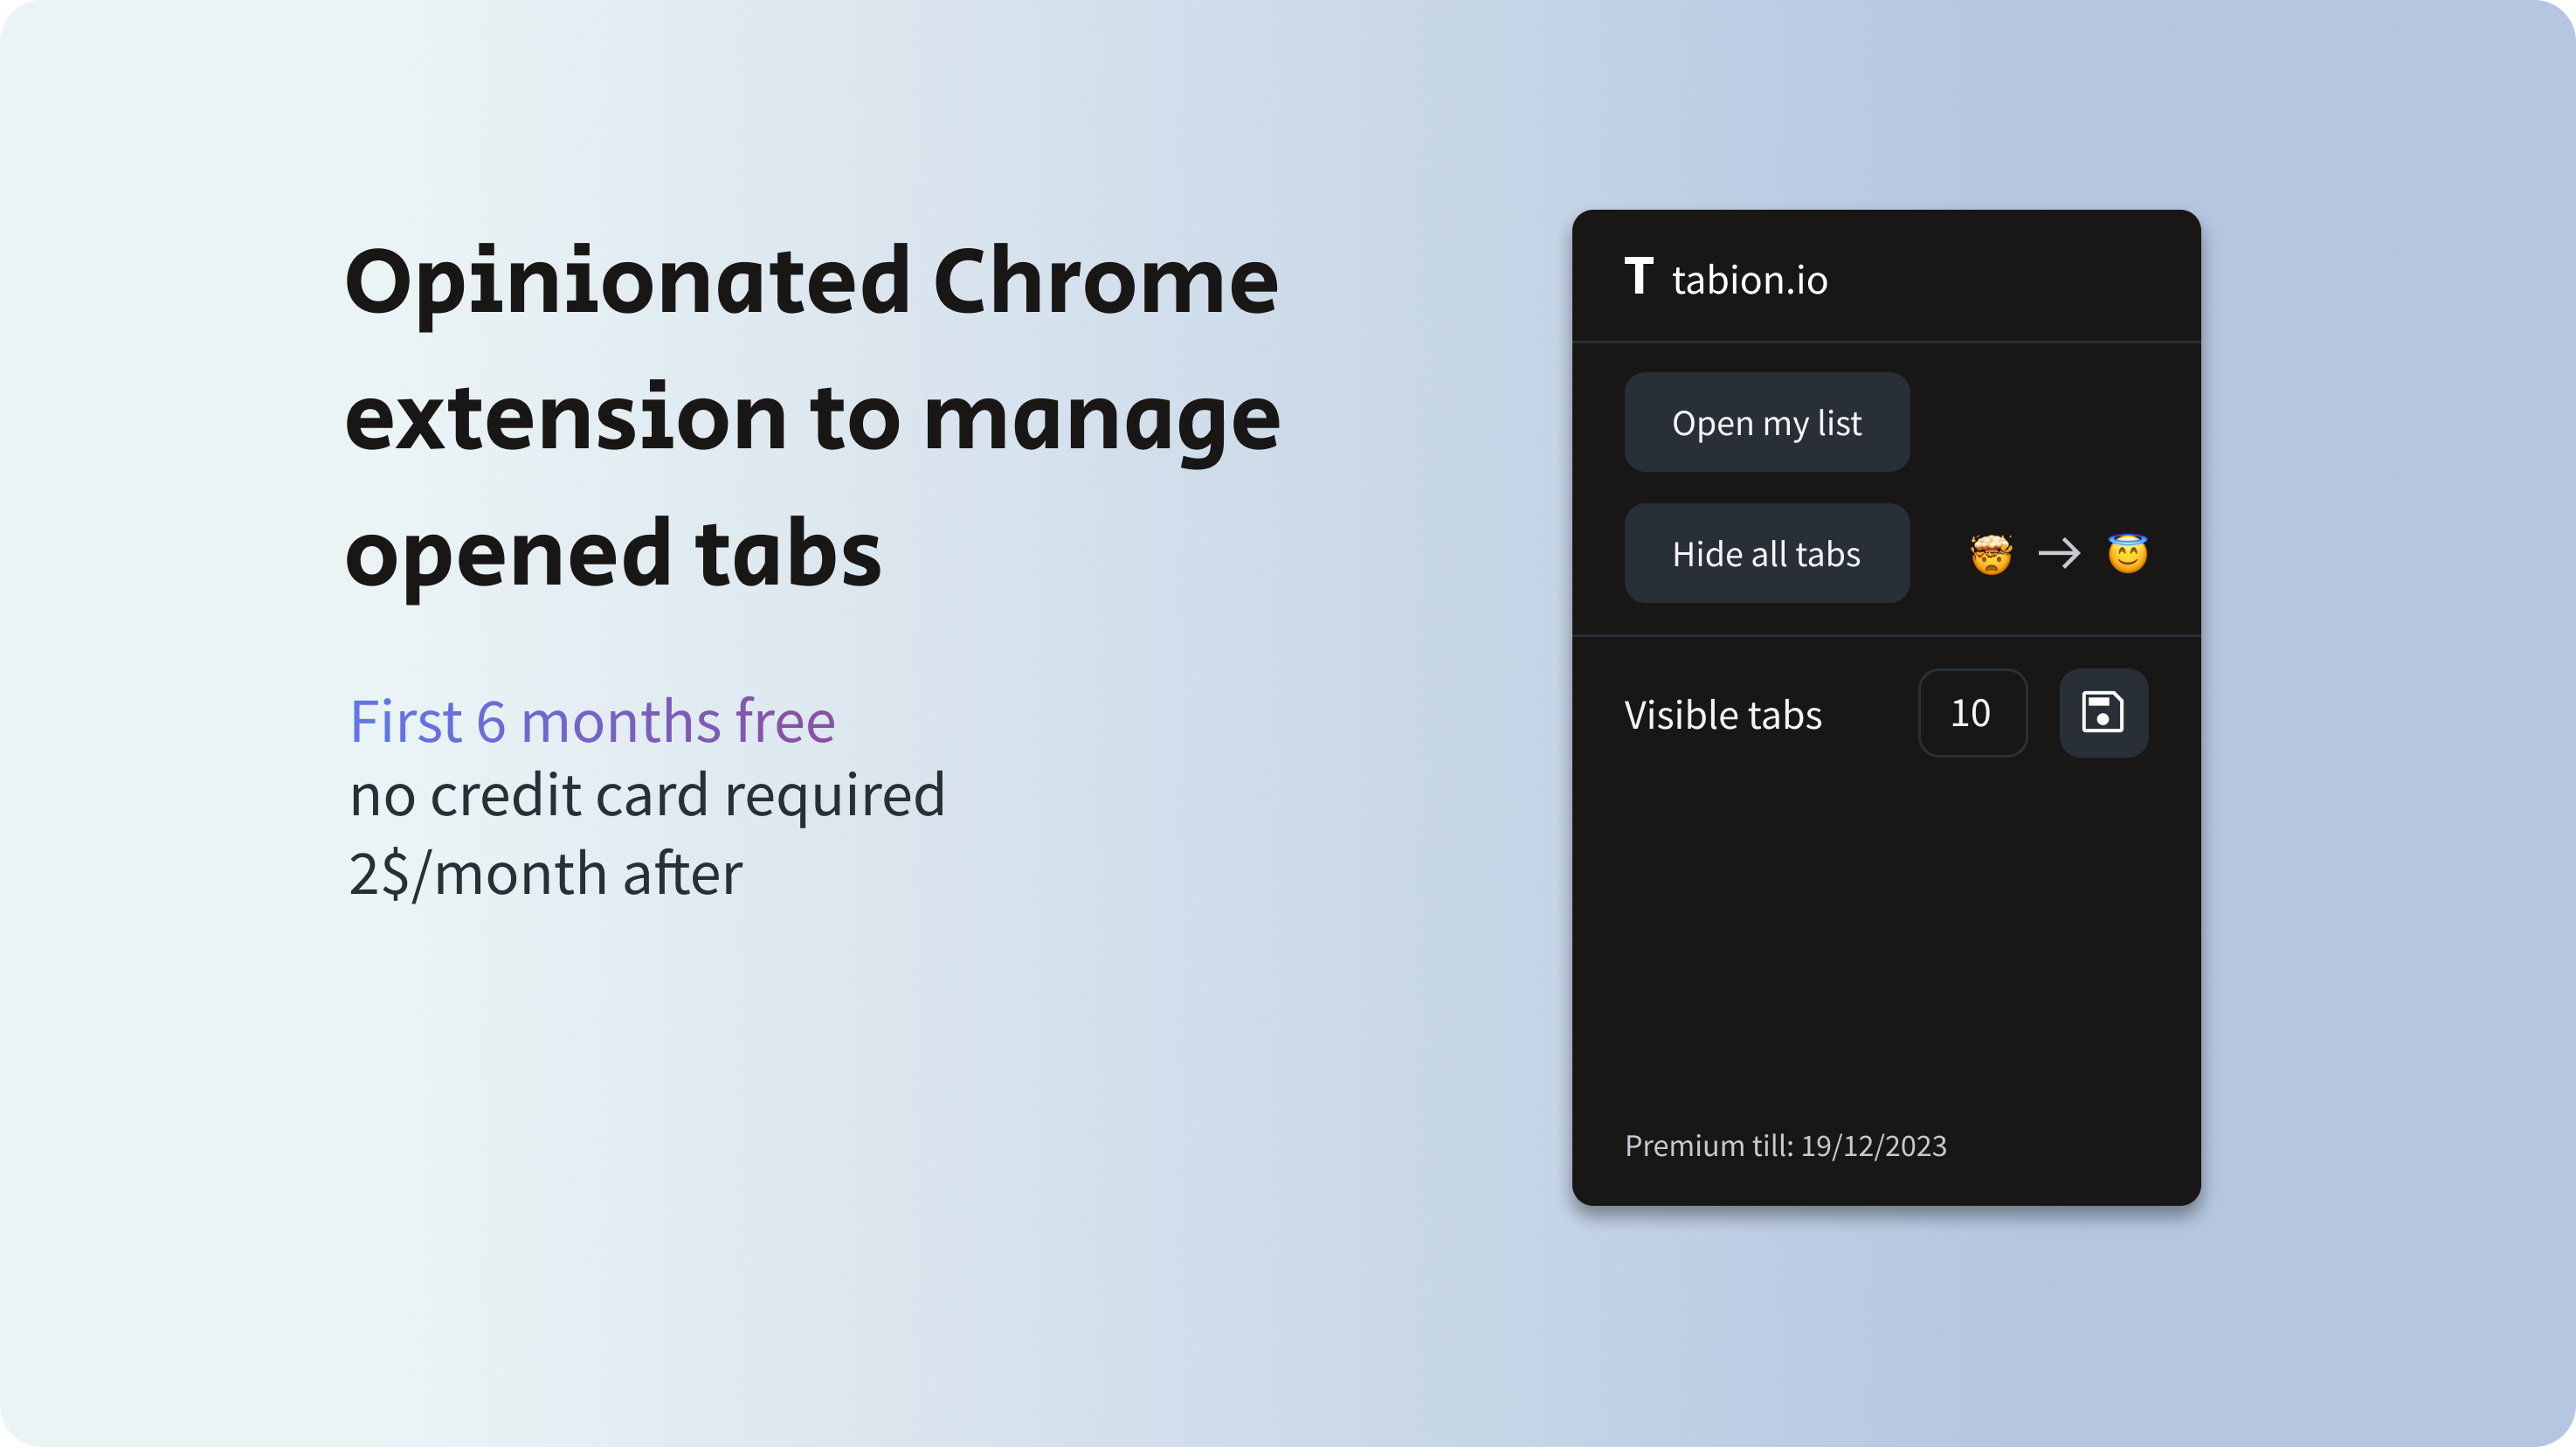Click the no credit card required line
This screenshot has height=1447, width=2576.
pos(646,796)
